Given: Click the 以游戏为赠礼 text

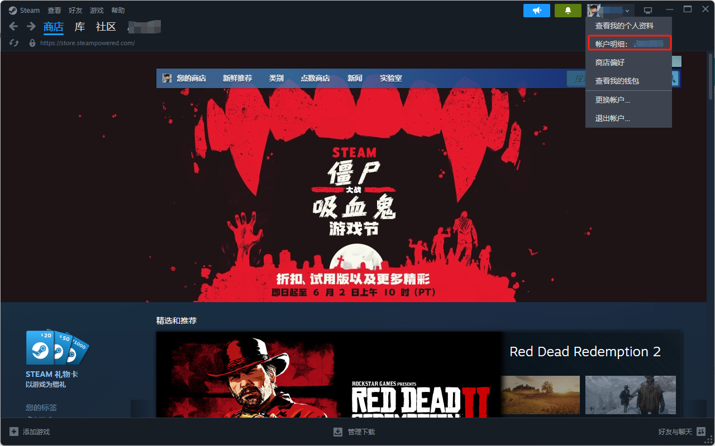Looking at the screenshot, I should [x=46, y=385].
